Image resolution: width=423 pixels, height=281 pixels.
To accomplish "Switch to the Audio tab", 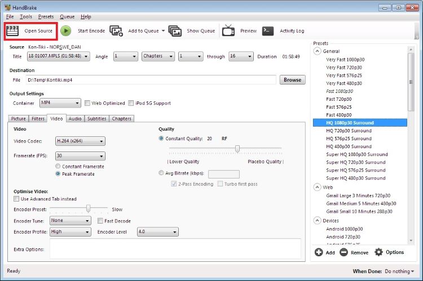I will (75, 119).
